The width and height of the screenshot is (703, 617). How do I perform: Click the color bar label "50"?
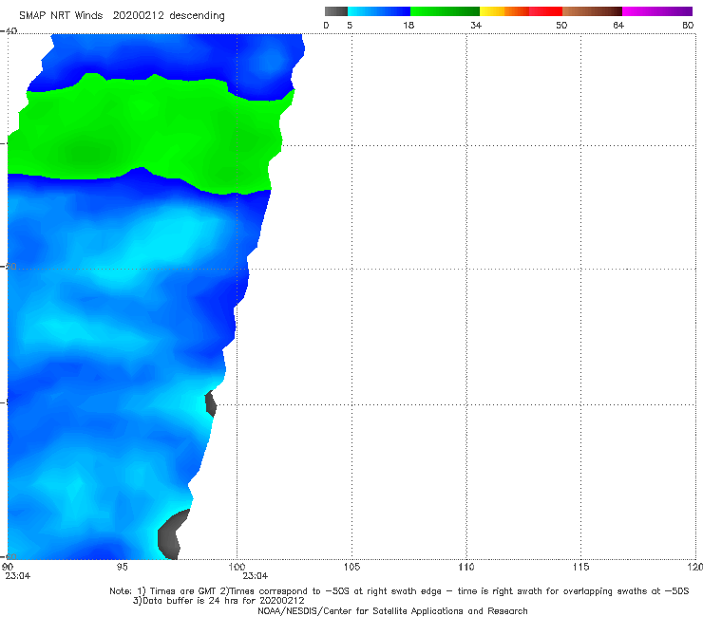pyautogui.click(x=561, y=26)
